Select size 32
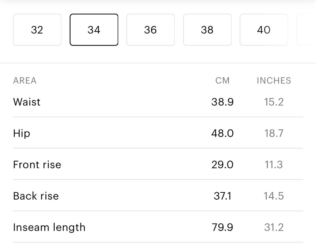The height and width of the screenshot is (246, 316). pyautogui.click(x=37, y=30)
